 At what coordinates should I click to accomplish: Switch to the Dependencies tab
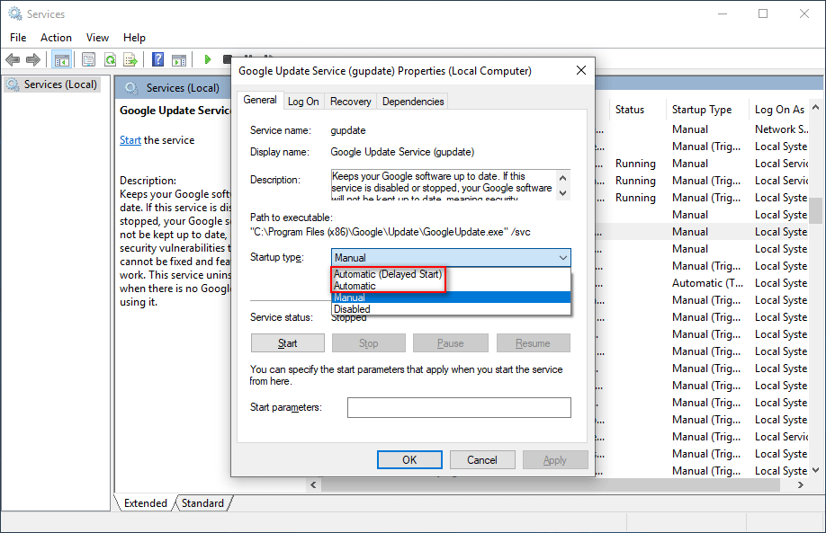click(x=413, y=102)
